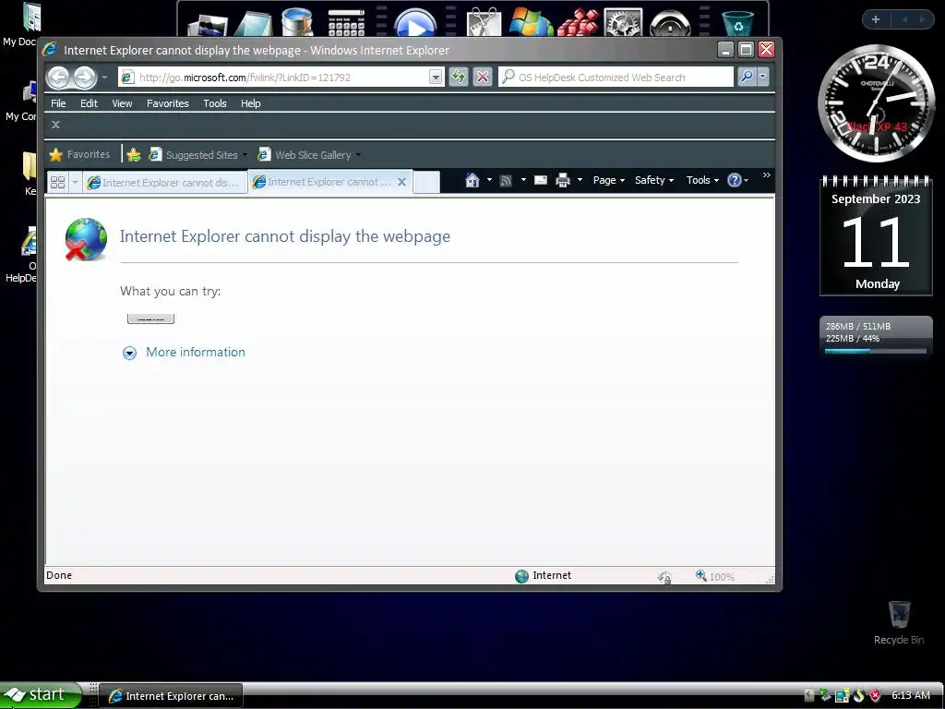Screen dimensions: 945x709
Task: Open a new blank tab
Action: [x=426, y=182]
